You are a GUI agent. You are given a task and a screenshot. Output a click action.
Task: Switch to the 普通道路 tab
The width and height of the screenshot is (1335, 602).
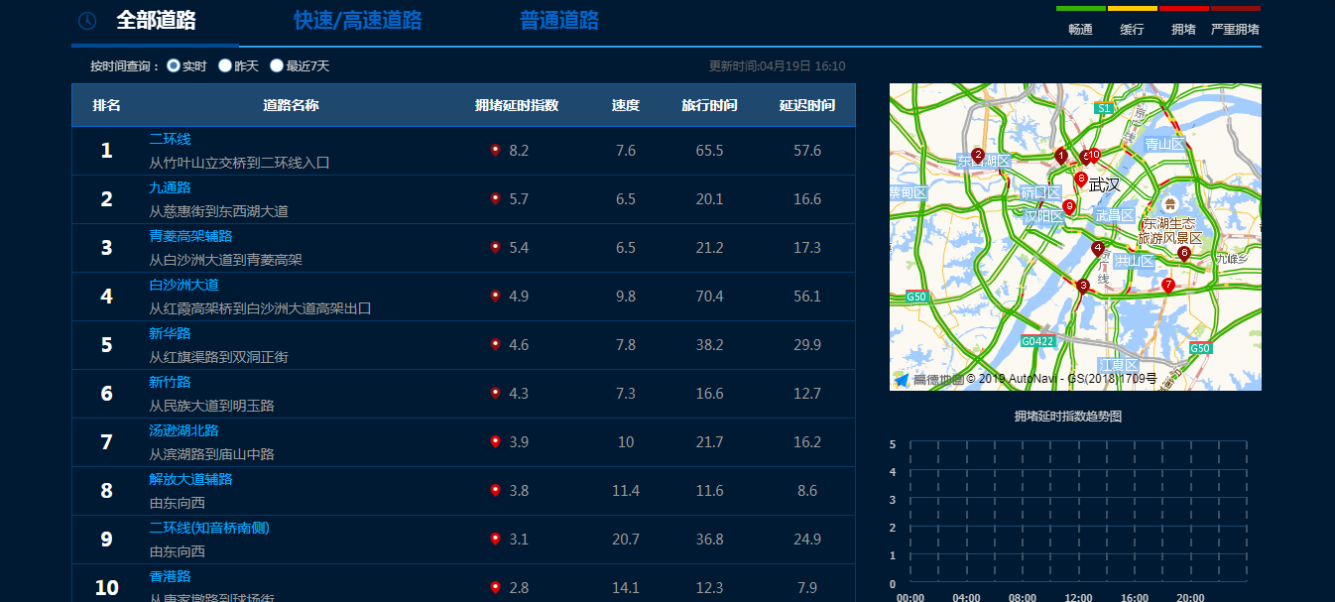point(559,21)
